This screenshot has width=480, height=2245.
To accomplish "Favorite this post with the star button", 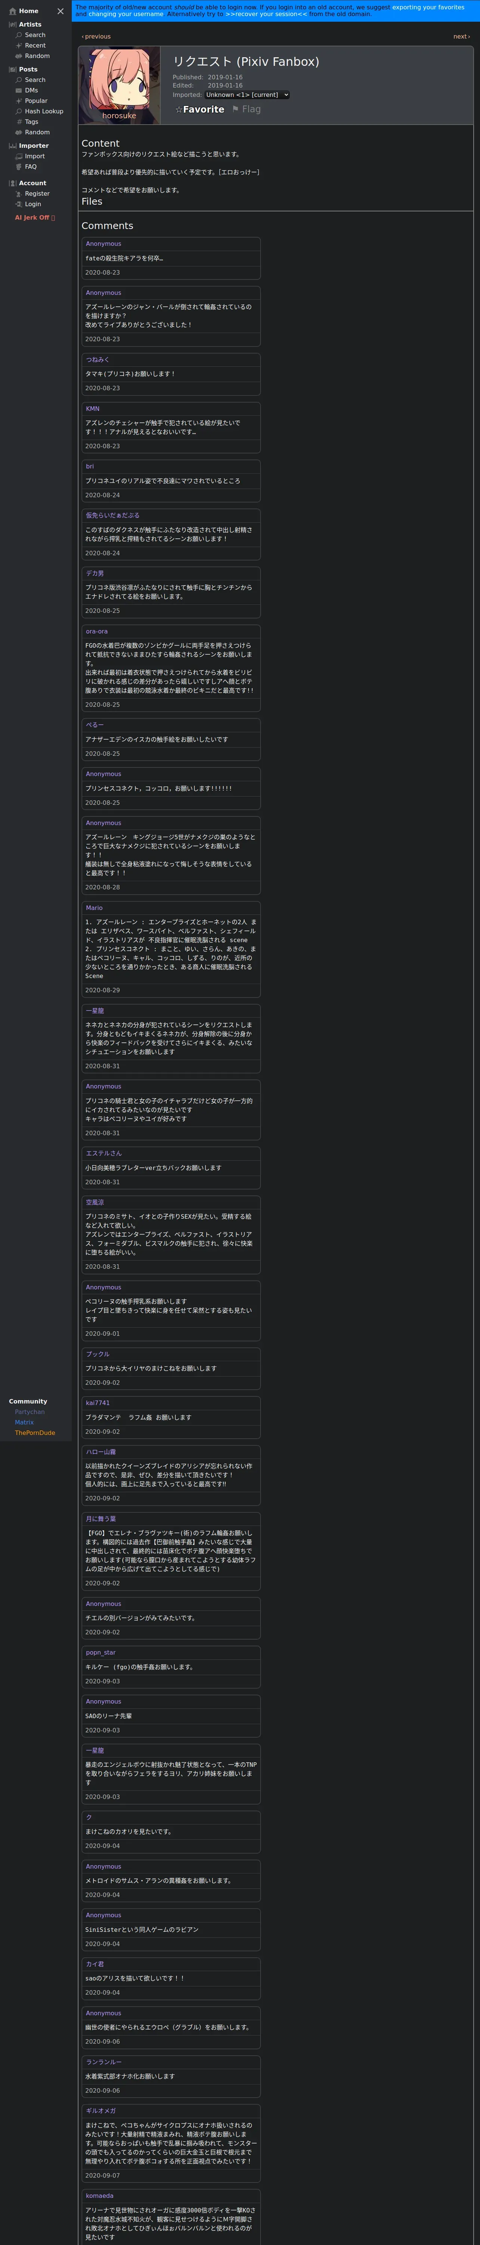I will point(200,110).
